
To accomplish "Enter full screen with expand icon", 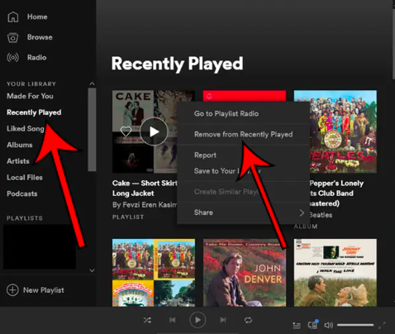I will coord(382,326).
